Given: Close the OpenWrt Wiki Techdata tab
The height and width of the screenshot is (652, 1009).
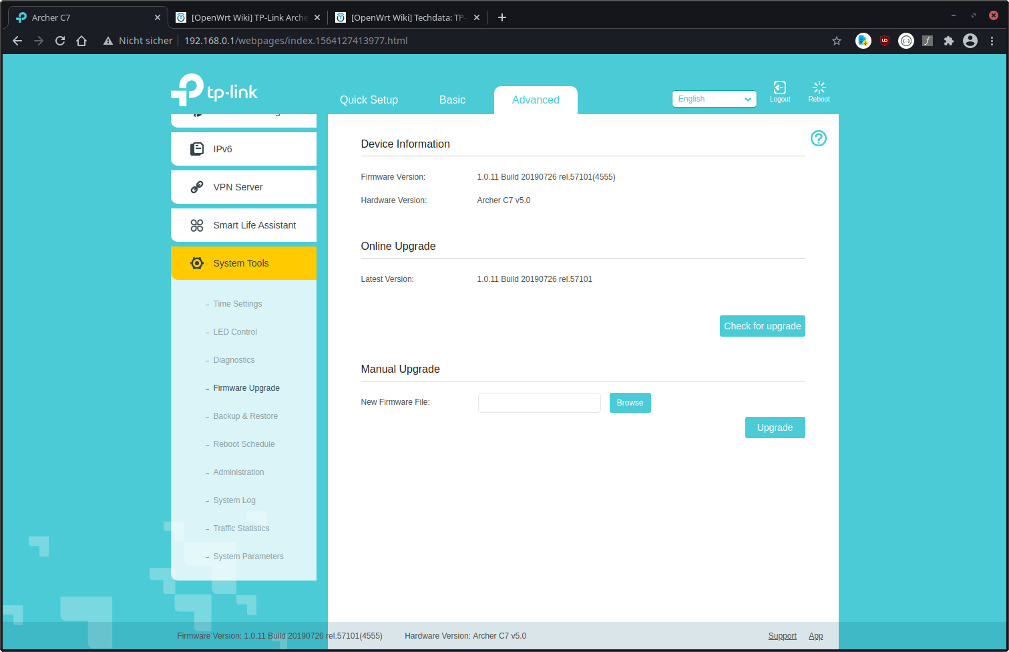Looking at the screenshot, I should point(477,17).
